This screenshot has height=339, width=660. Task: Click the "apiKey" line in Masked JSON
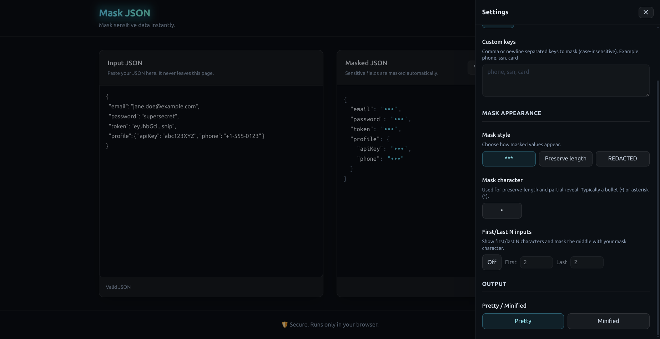[384, 149]
